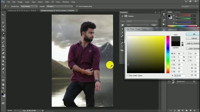The height and width of the screenshot is (112, 200).
Task: Select the Eyedropper tool in the toolbox
Action: [x=3, y=34]
